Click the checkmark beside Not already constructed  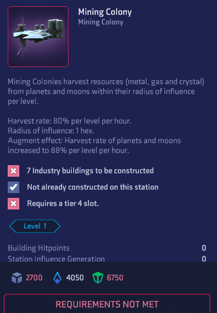coord(14,187)
